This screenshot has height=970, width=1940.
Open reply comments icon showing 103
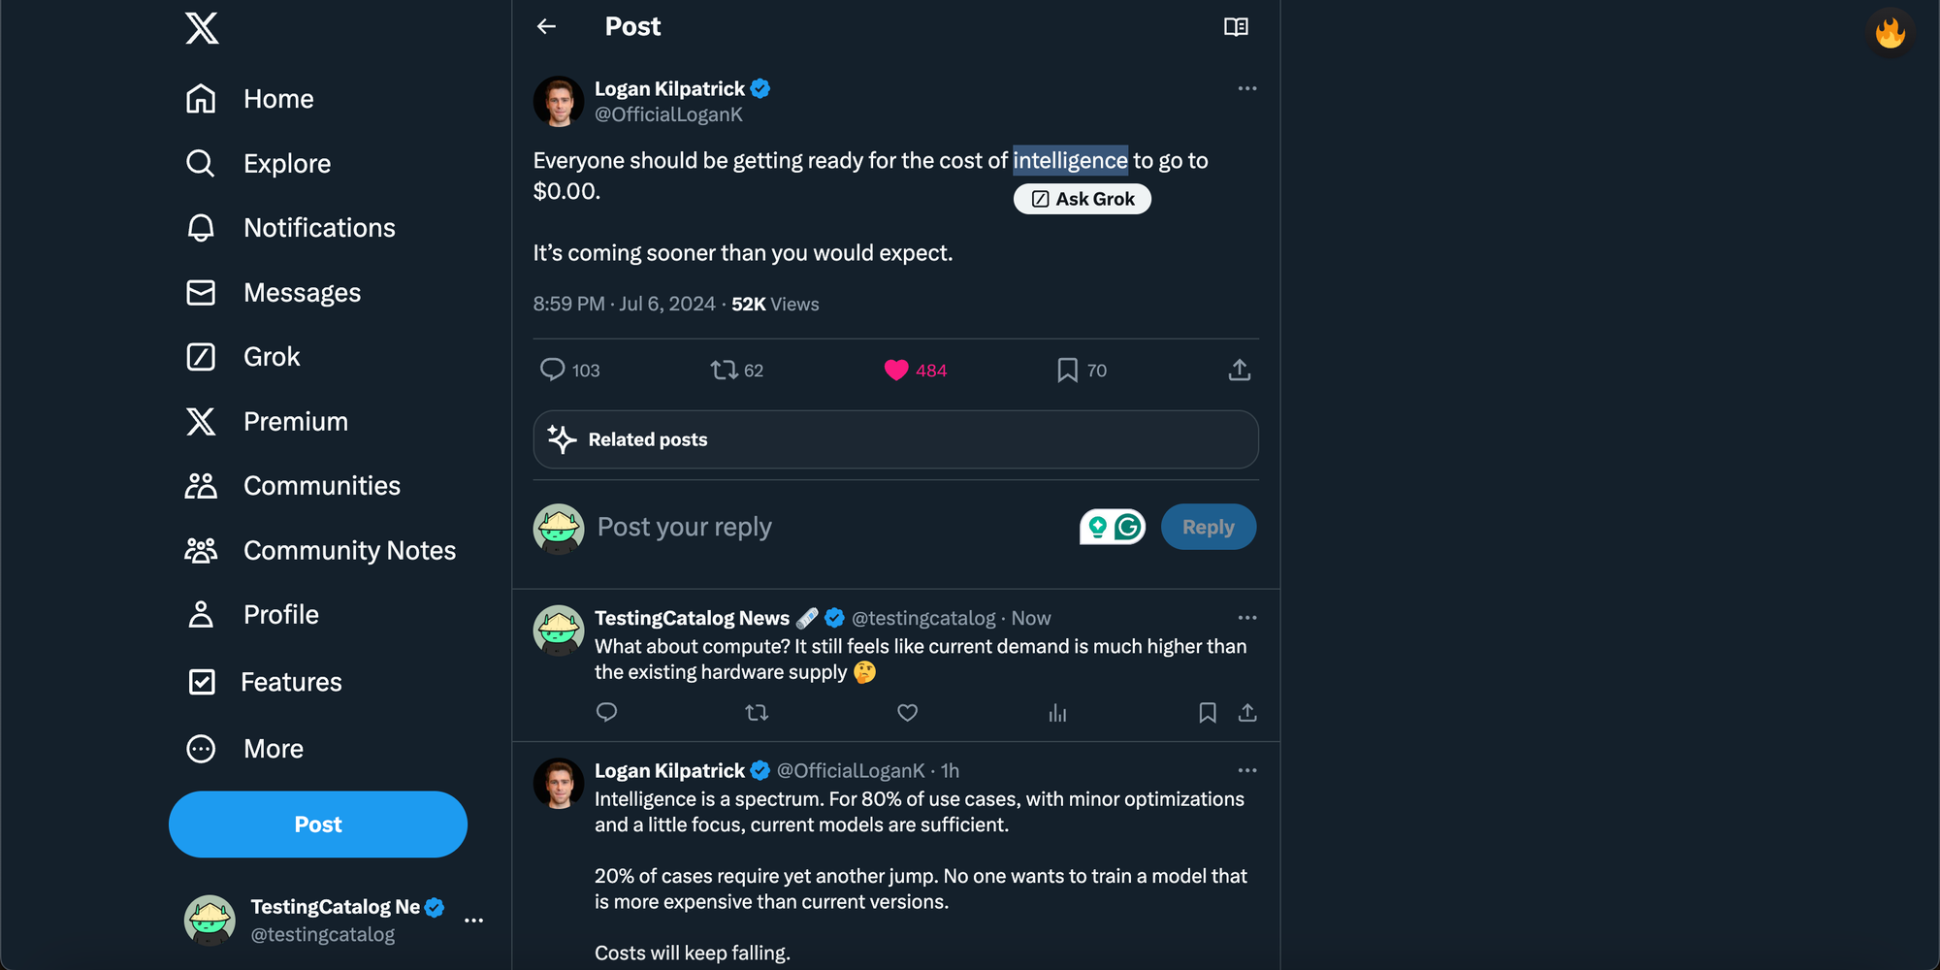553,370
